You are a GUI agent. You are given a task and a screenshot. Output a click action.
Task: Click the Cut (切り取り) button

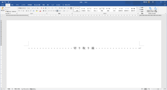click(x=8, y=7)
